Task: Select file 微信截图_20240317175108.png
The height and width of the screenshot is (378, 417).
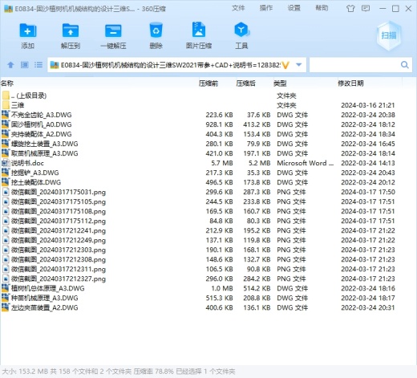Action: point(59,211)
